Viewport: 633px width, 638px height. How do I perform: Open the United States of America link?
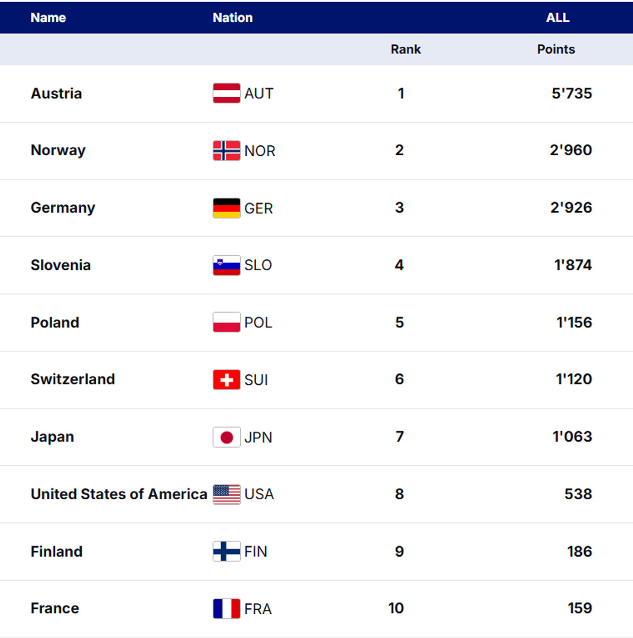click(119, 494)
